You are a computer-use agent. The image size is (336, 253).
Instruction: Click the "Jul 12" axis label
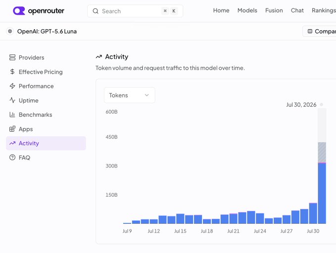coord(153,231)
